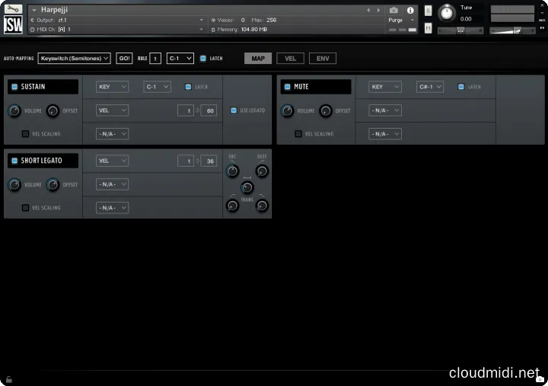Viewport: 548px width, 386px height.
Task: Click the Sustain volume knob
Action: [14, 110]
